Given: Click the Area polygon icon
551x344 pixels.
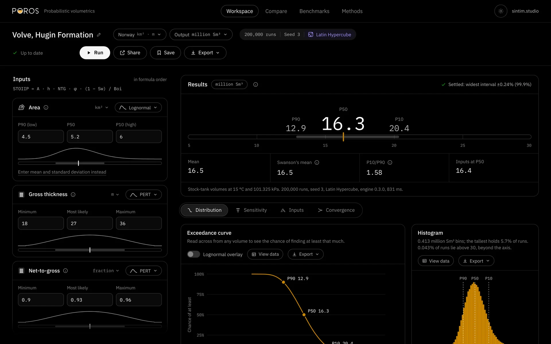Looking at the screenshot, I should (x=22, y=107).
